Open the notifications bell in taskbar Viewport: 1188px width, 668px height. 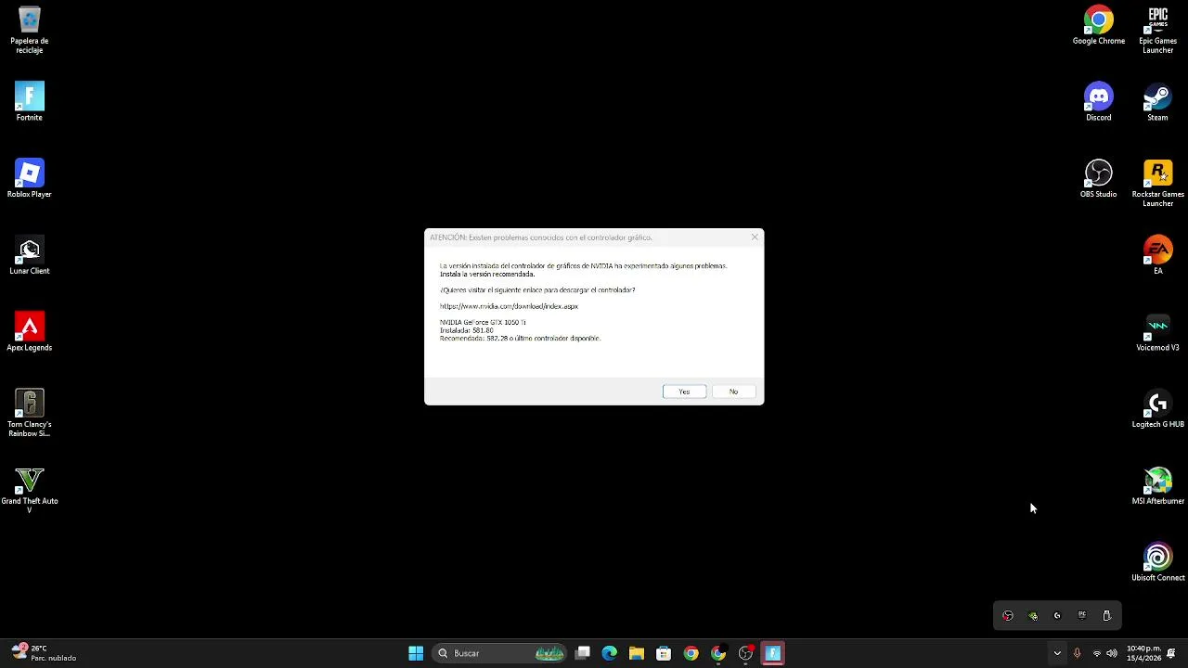coord(1171,653)
